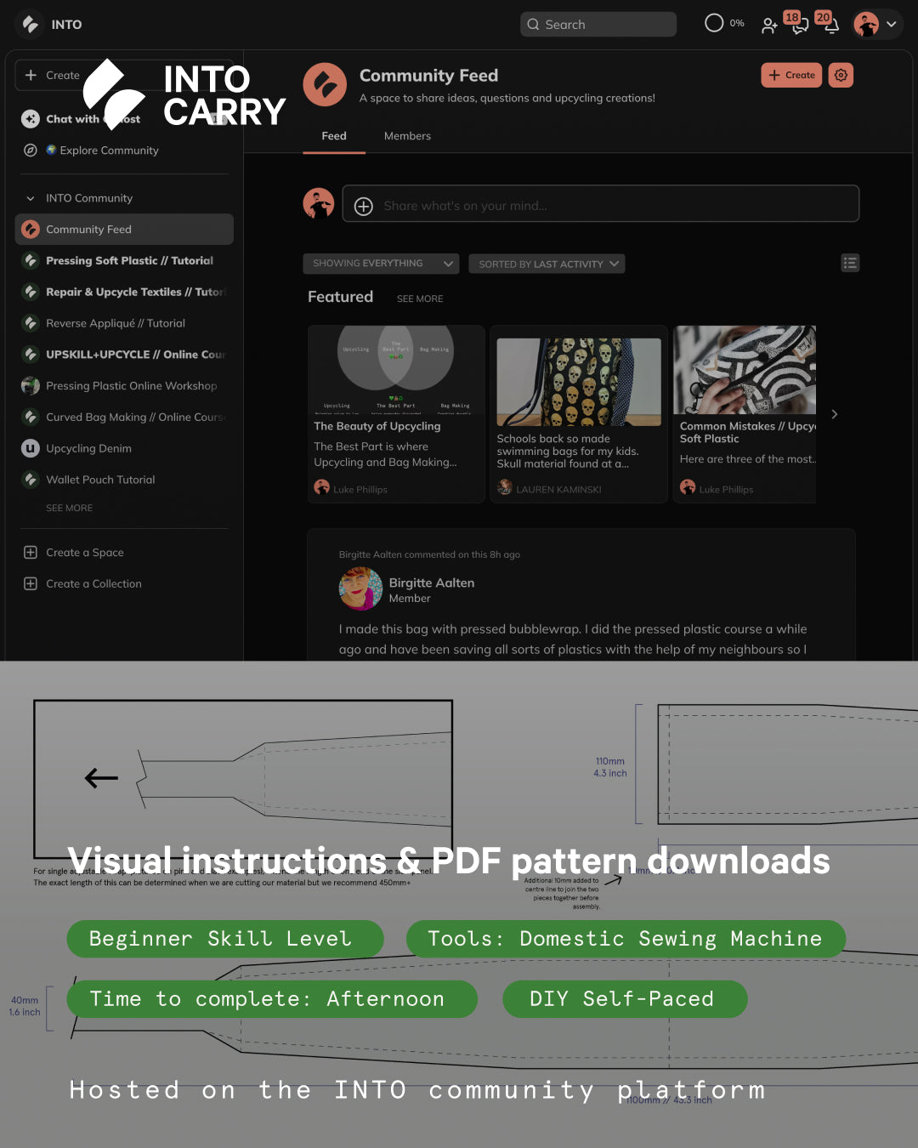Screen dimensions: 918x1148
Task: Open Community Feed settings gear
Action: [x=841, y=75]
